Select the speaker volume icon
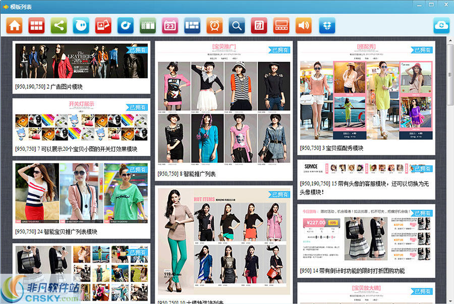Image resolution: width=454 pixels, height=304 pixels. 303,25
